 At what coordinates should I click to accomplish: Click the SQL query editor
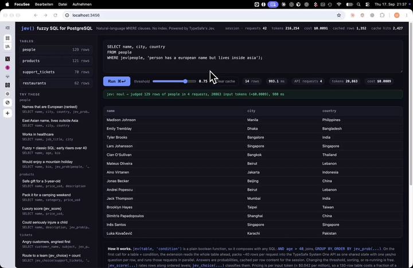pos(252,56)
